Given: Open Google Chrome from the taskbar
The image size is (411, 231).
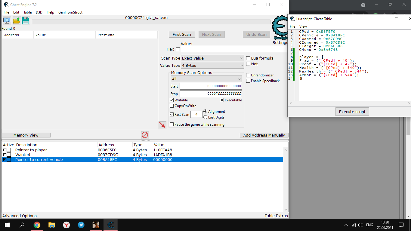Looking at the screenshot, I should click(x=37, y=225).
